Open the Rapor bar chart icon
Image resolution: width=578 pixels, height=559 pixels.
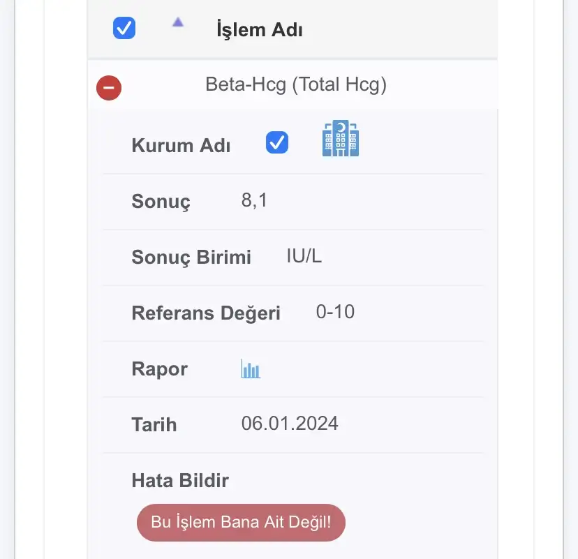coord(251,369)
